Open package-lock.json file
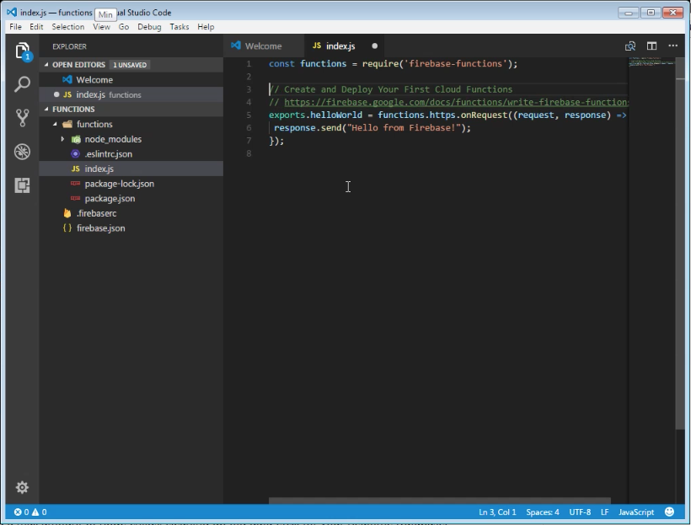 coord(131,184)
